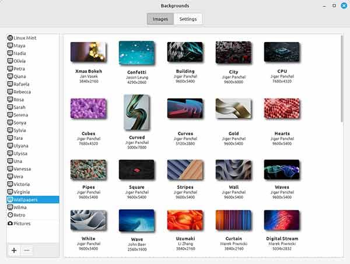350x264 pixels.
Task: Apply the Digital Stream wallpaper
Action: (x=282, y=221)
